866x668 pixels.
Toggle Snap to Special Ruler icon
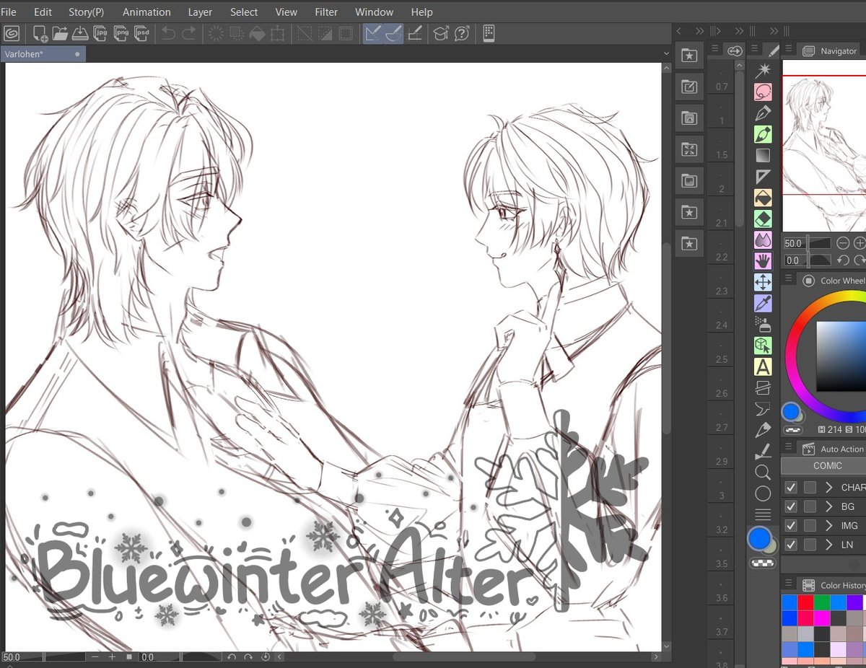(394, 33)
